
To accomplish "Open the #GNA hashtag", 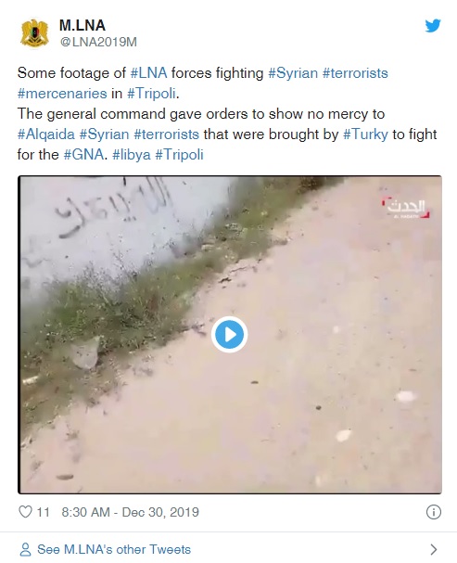I will tap(84, 155).
